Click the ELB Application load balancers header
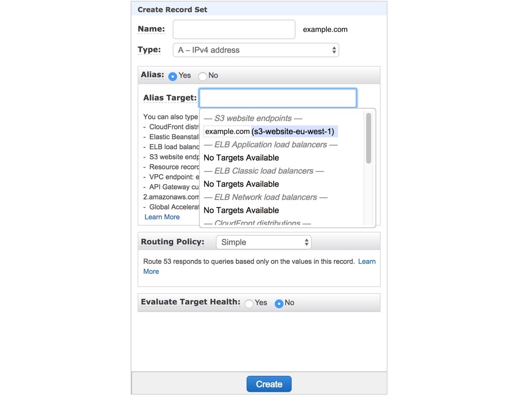The height and width of the screenshot is (396, 528). 270,144
